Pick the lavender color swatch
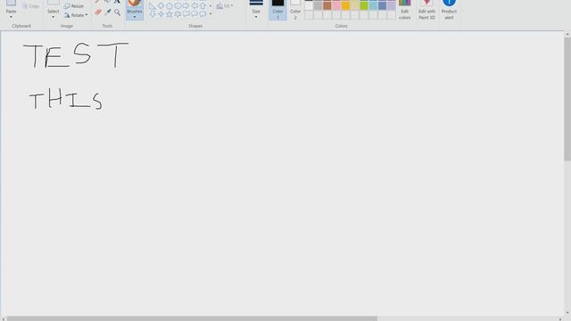 pyautogui.click(x=391, y=6)
